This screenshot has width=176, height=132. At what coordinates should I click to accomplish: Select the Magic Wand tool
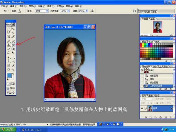(13, 33)
